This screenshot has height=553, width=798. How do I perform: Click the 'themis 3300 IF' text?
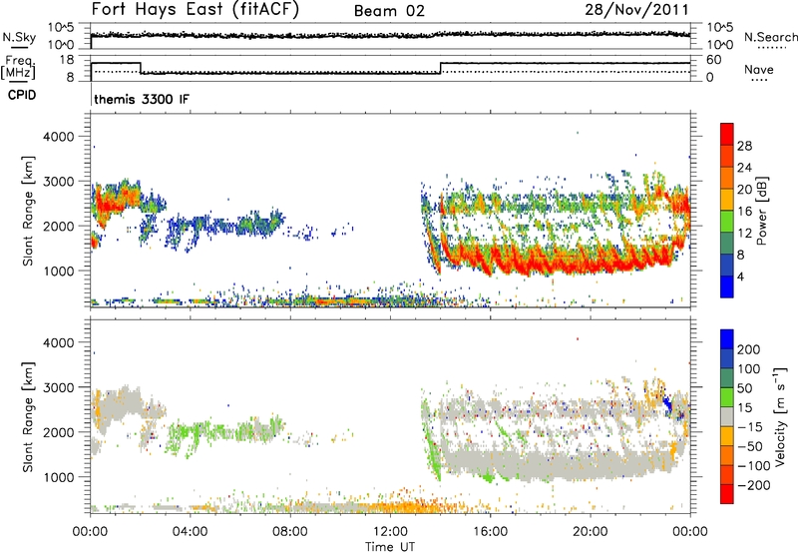[142, 99]
